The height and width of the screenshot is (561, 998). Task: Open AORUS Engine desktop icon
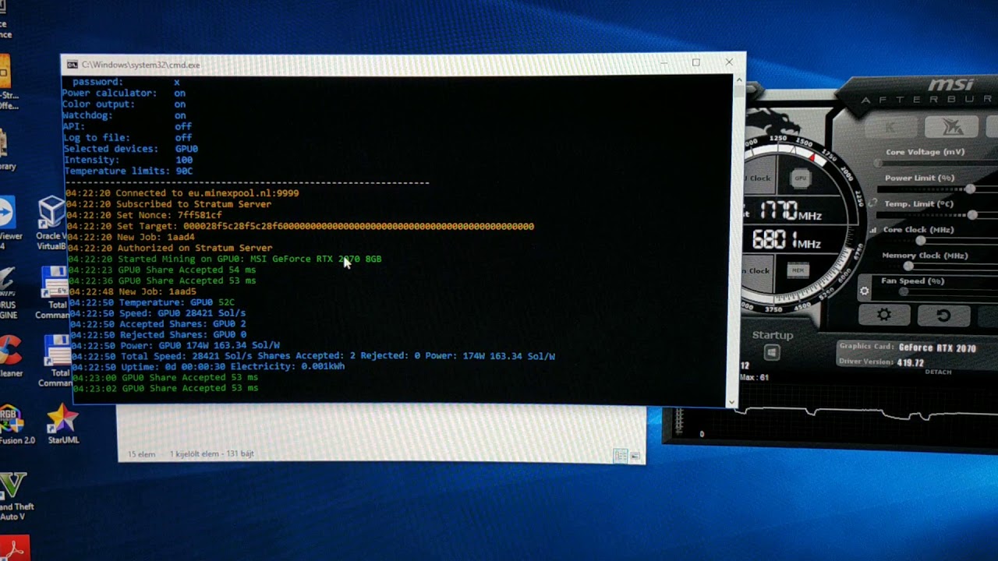8,292
